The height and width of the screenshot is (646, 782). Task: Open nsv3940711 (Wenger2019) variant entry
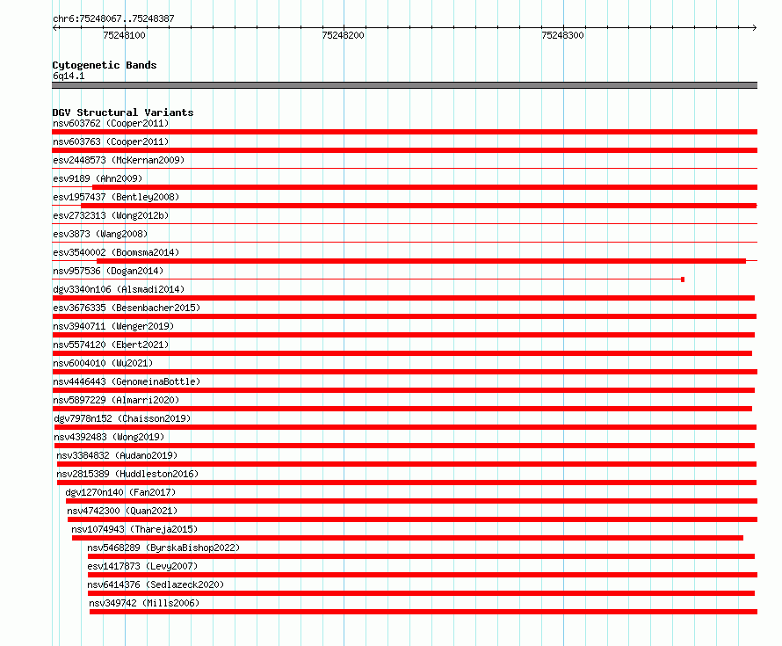(113, 326)
